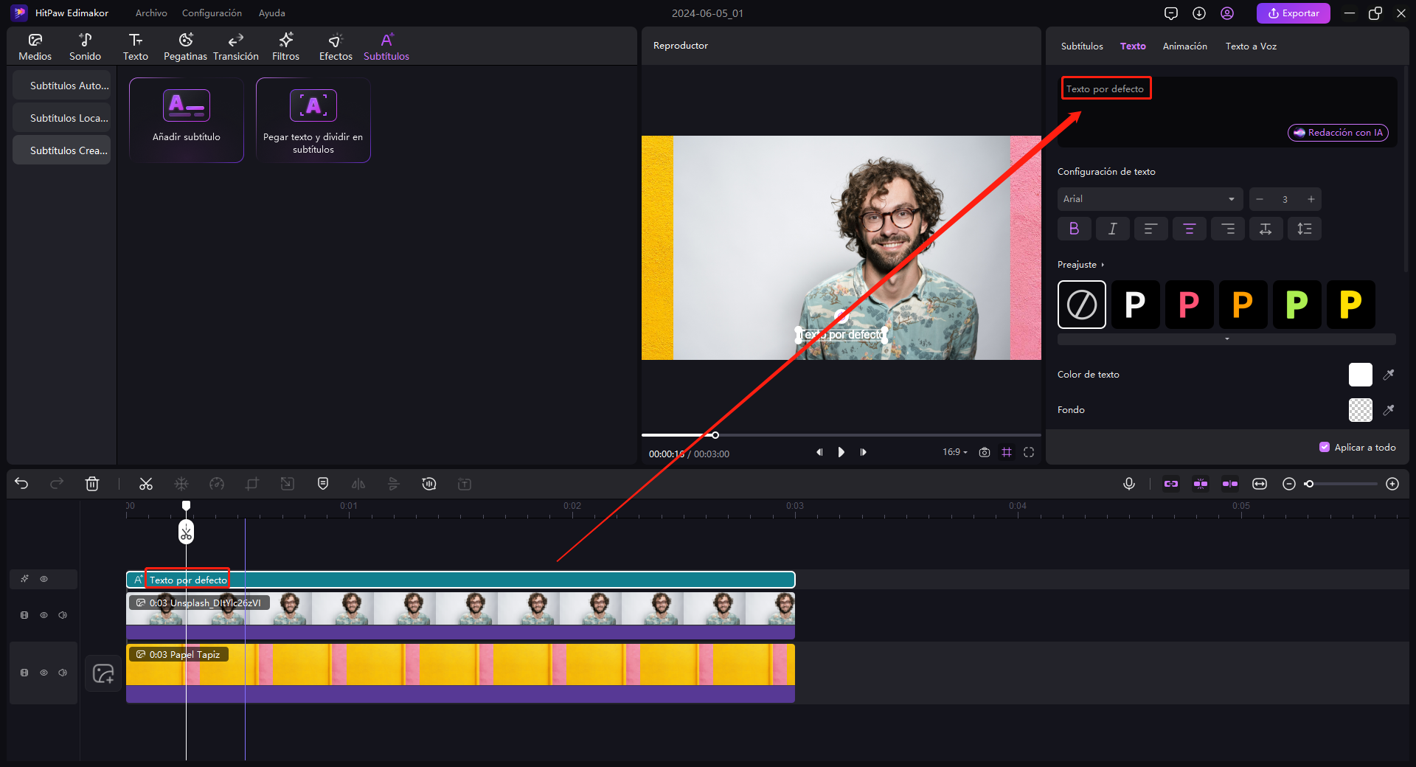Open the Transición panel
The height and width of the screenshot is (767, 1416).
click(236, 46)
